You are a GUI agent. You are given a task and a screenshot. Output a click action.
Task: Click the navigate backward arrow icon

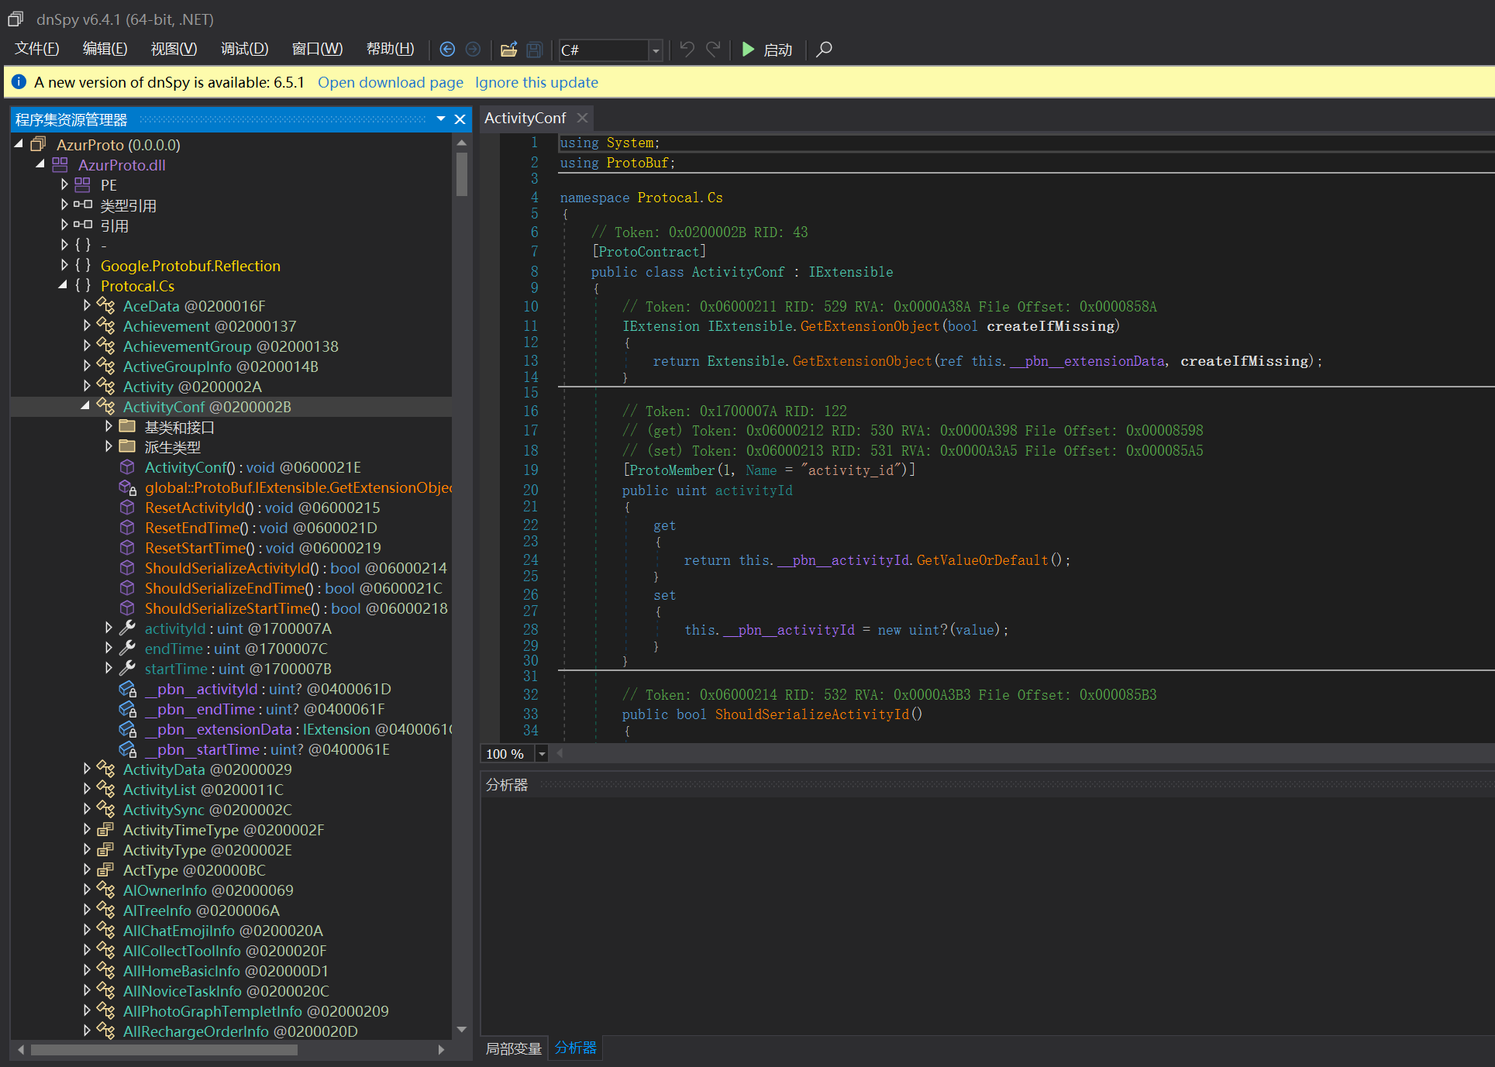[x=447, y=50]
